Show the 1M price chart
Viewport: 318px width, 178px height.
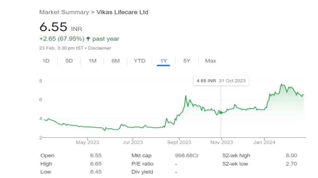(92, 61)
